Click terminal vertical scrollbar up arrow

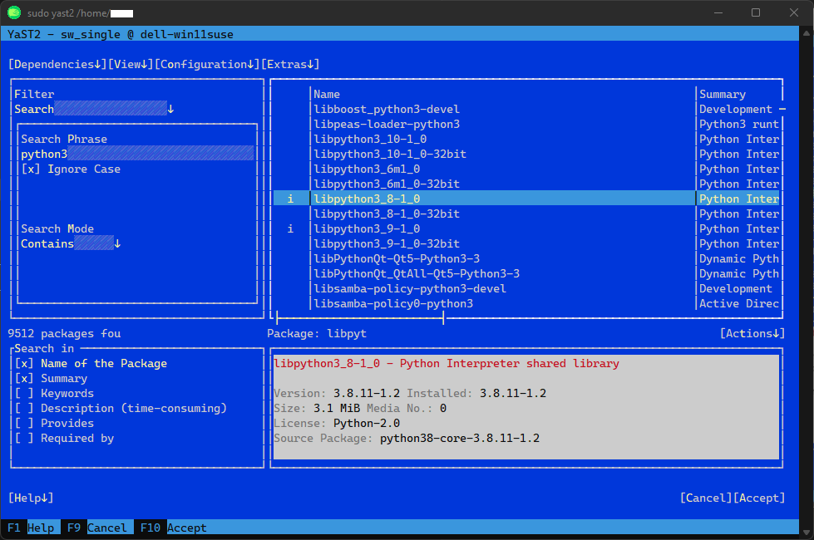(x=807, y=32)
